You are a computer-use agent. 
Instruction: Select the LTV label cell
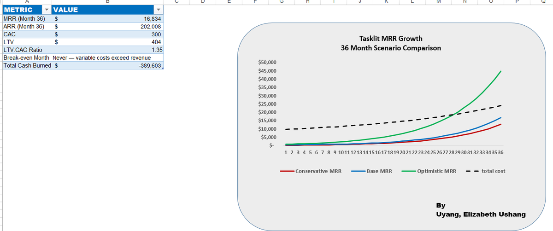(27, 41)
